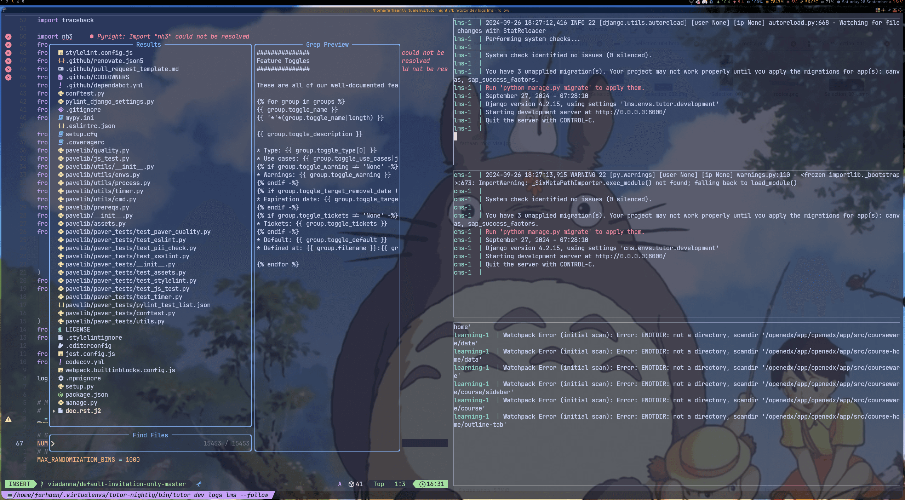Image resolution: width=905 pixels, height=500 pixels.
Task: Select package.json from the Results list
Action: coord(86,395)
